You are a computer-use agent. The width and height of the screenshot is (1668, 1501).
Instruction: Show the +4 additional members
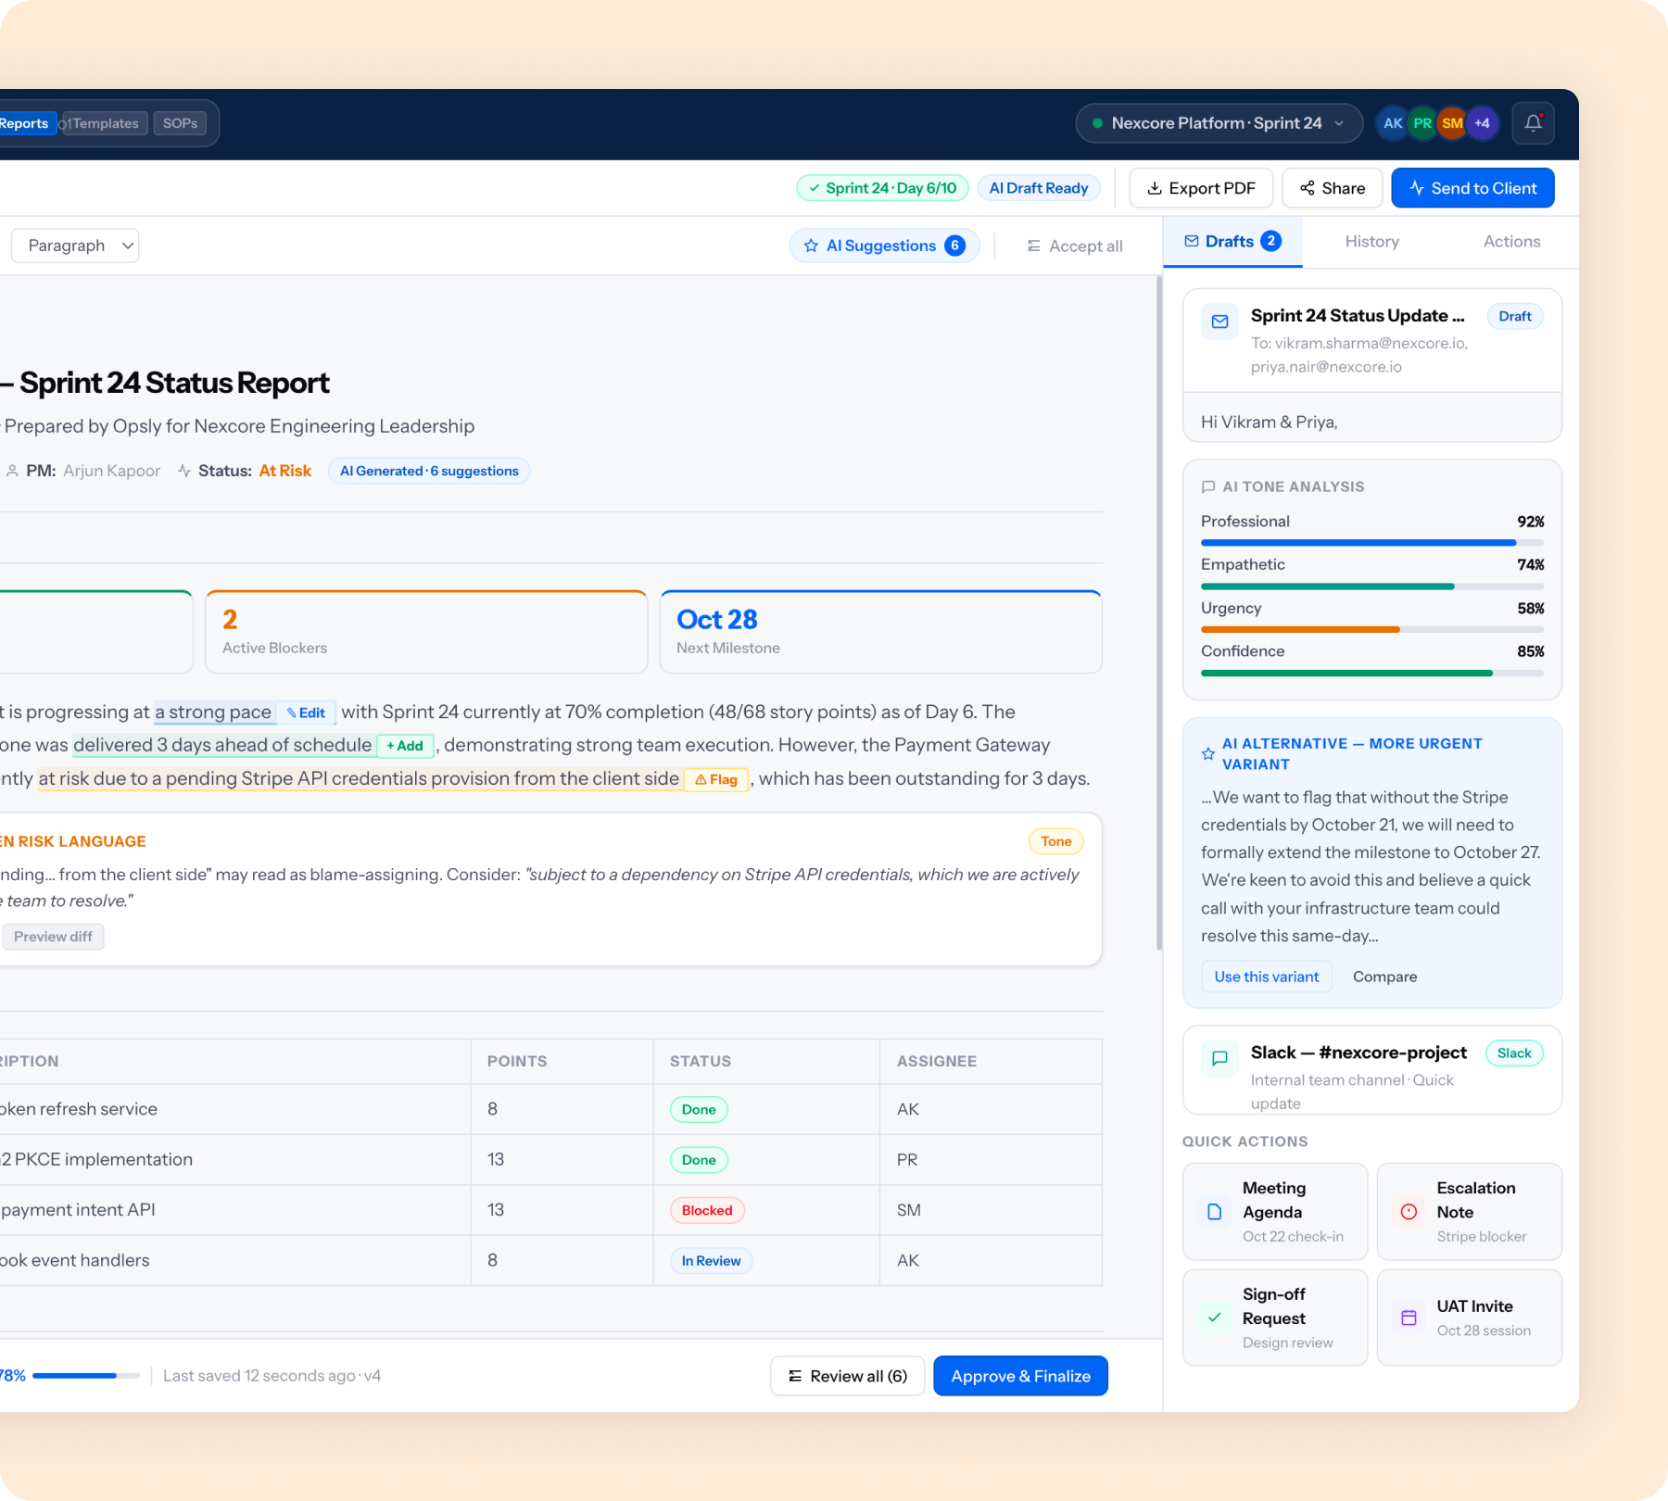tap(1482, 123)
